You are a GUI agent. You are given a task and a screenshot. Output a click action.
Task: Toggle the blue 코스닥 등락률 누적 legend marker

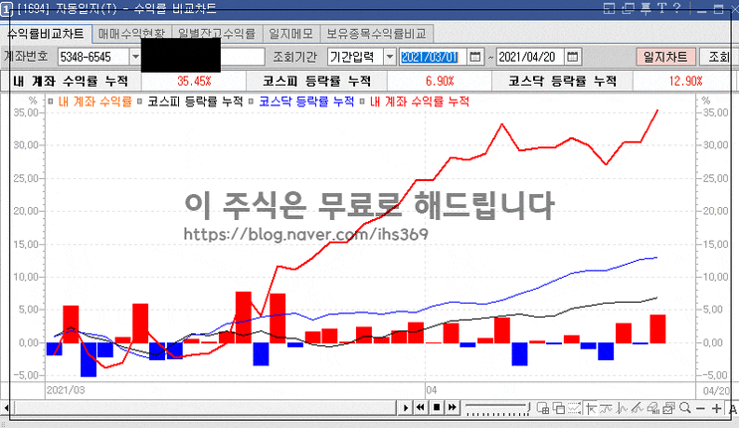[252, 102]
